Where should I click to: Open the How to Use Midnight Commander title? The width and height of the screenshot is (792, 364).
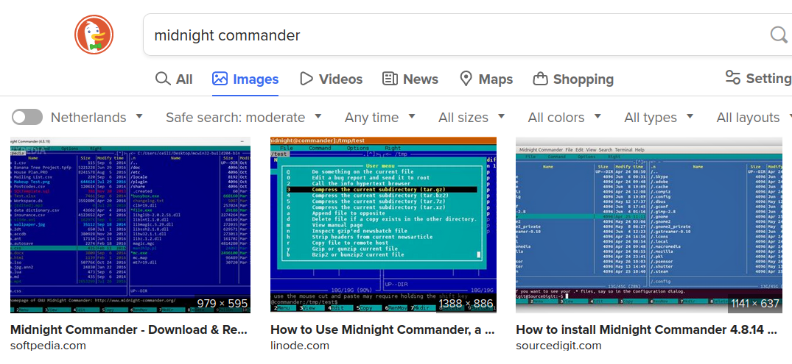[x=382, y=329]
